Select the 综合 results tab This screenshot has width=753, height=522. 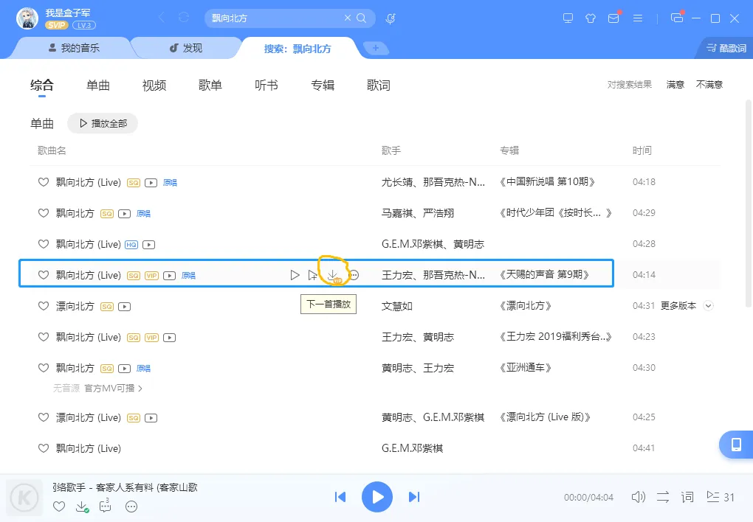pyautogui.click(x=42, y=86)
